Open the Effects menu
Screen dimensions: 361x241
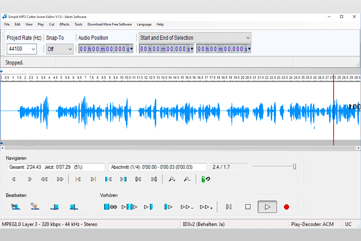64,24
